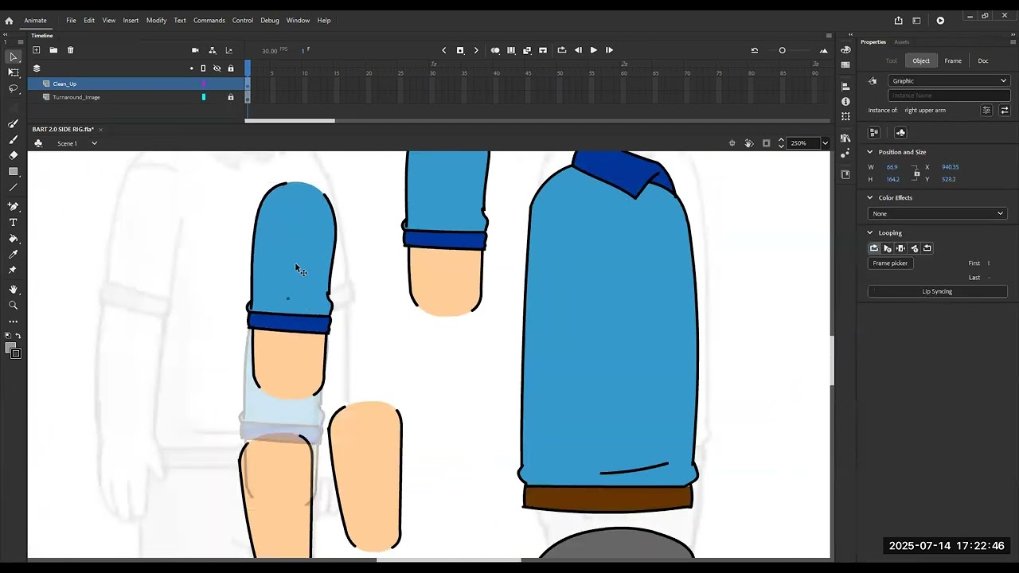Screen dimensions: 1019x573
Task: Open the Insert menu
Action: (131, 20)
